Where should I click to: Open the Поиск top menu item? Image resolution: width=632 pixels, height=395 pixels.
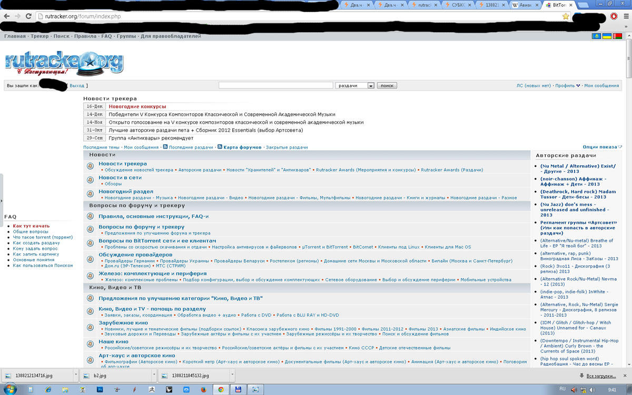pos(62,36)
